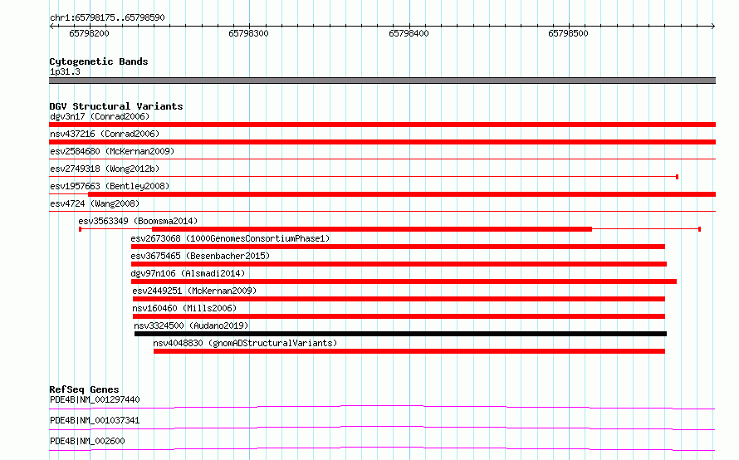Click the thin red line under esv2749318
Image resolution: width=739 pixels, height=460 pixels.
point(363,177)
